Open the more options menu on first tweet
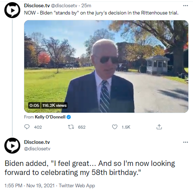 tap(185, 6)
